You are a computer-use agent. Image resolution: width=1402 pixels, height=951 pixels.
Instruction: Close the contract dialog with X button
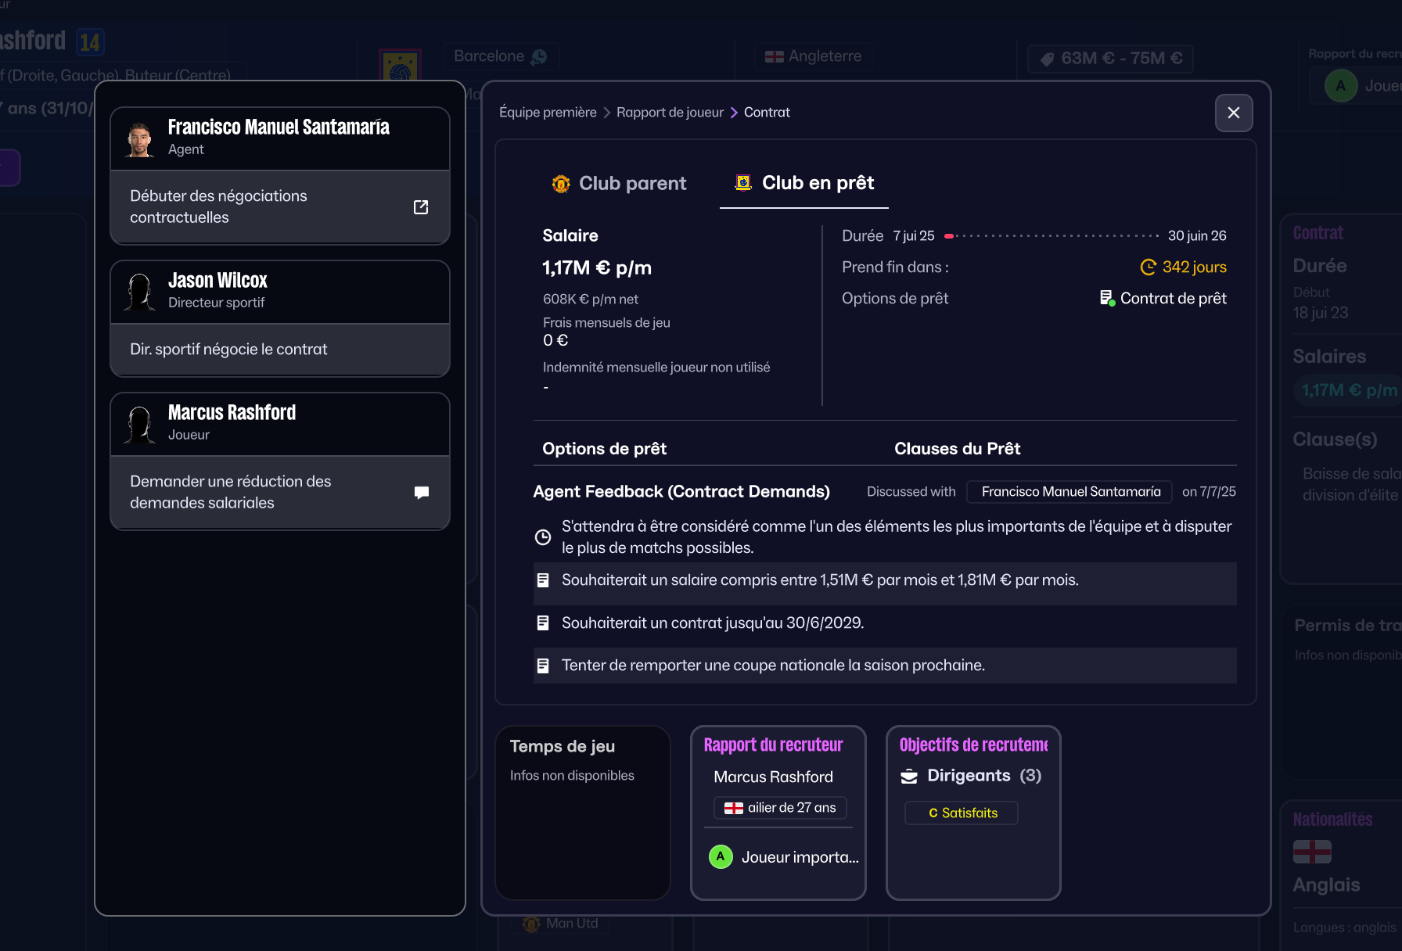point(1233,113)
